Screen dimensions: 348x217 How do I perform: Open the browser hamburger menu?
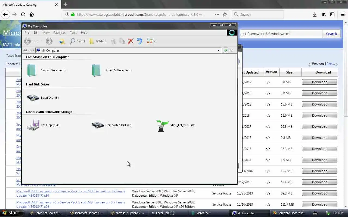pyautogui.click(x=343, y=14)
